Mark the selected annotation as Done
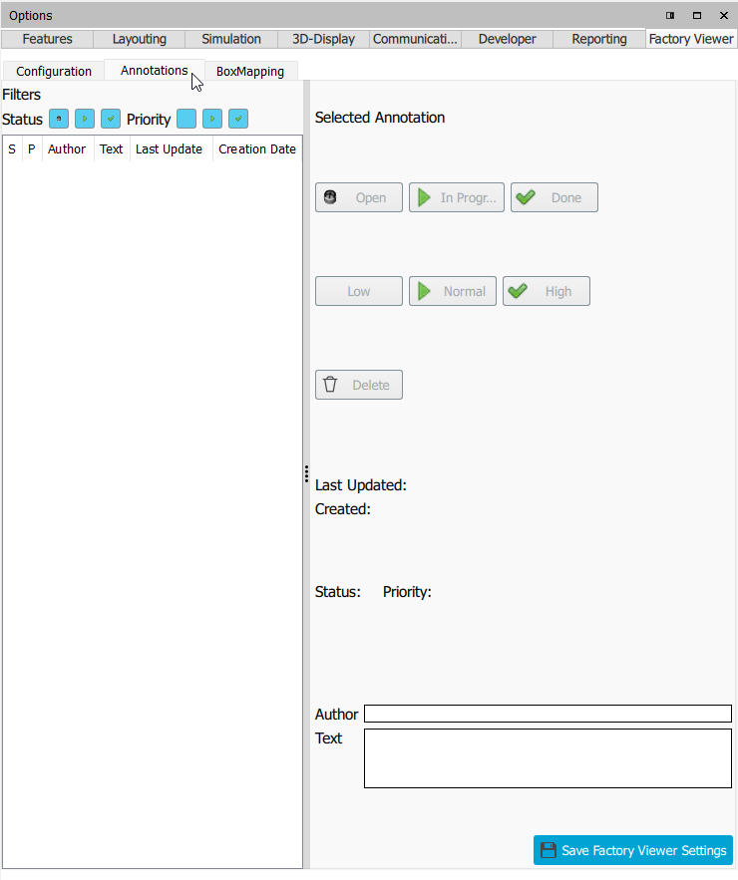738x880 pixels. click(554, 197)
